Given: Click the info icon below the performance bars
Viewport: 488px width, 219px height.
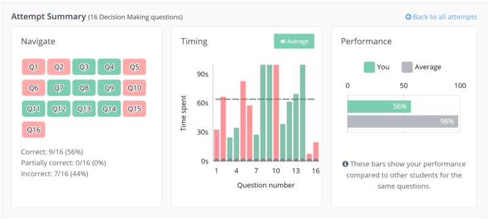Looking at the screenshot, I should [x=345, y=164].
